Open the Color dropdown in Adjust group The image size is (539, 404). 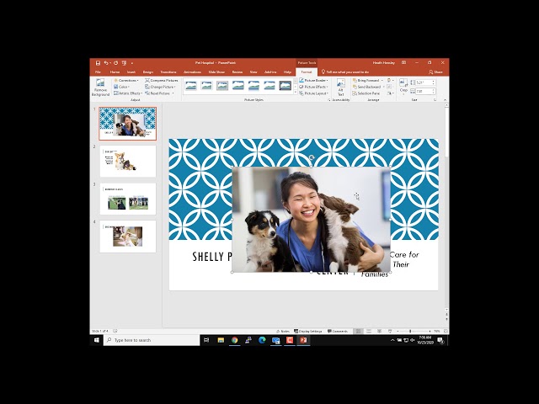(x=121, y=87)
